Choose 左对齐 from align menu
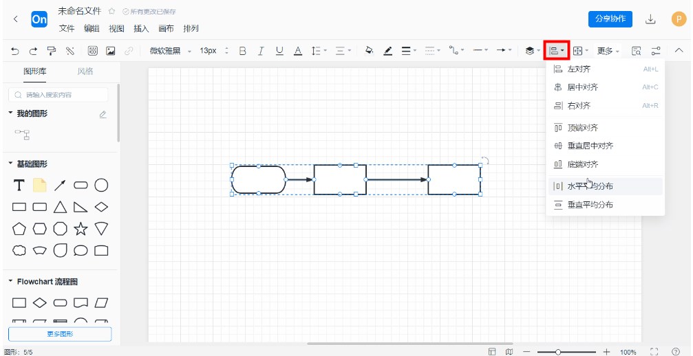Image resolution: width=693 pixels, height=356 pixels. 605,69
